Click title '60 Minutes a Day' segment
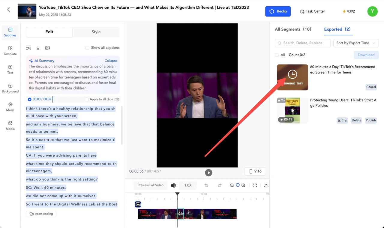 coord(343,70)
